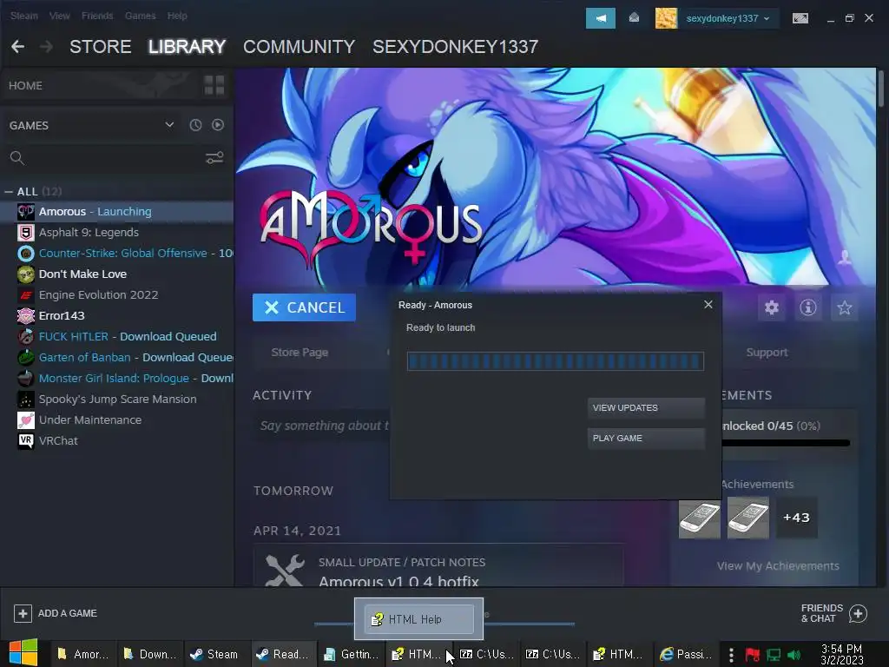The height and width of the screenshot is (667, 889).
Task: Open the inbox envelope icon
Action: [x=634, y=18]
